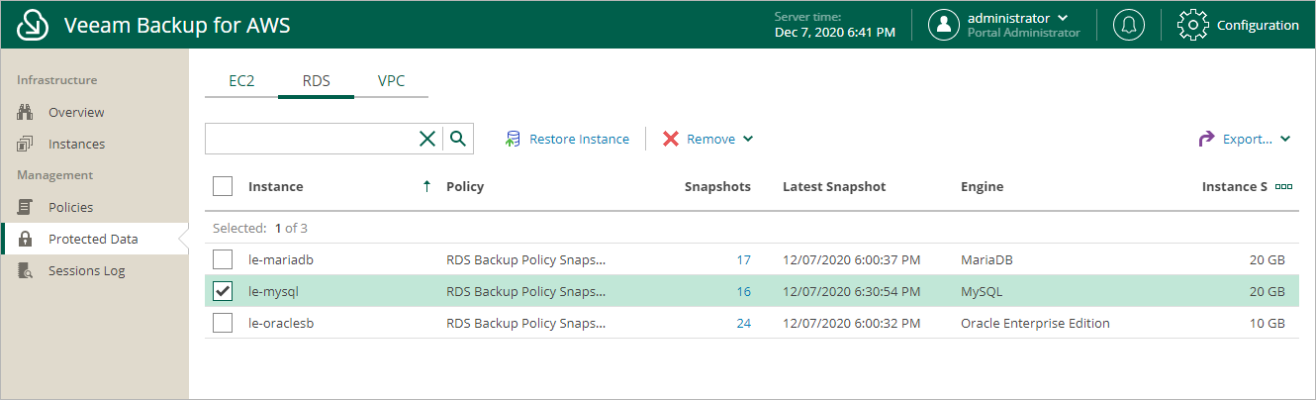Click the Remove button label
This screenshot has width=1316, height=400.
710,139
